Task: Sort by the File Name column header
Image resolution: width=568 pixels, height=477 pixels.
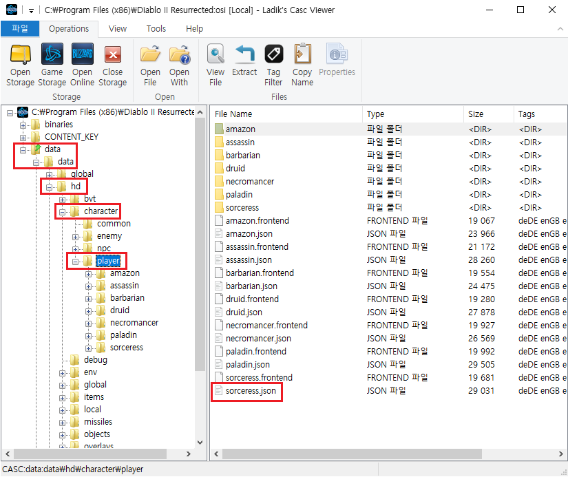Action: coord(286,114)
